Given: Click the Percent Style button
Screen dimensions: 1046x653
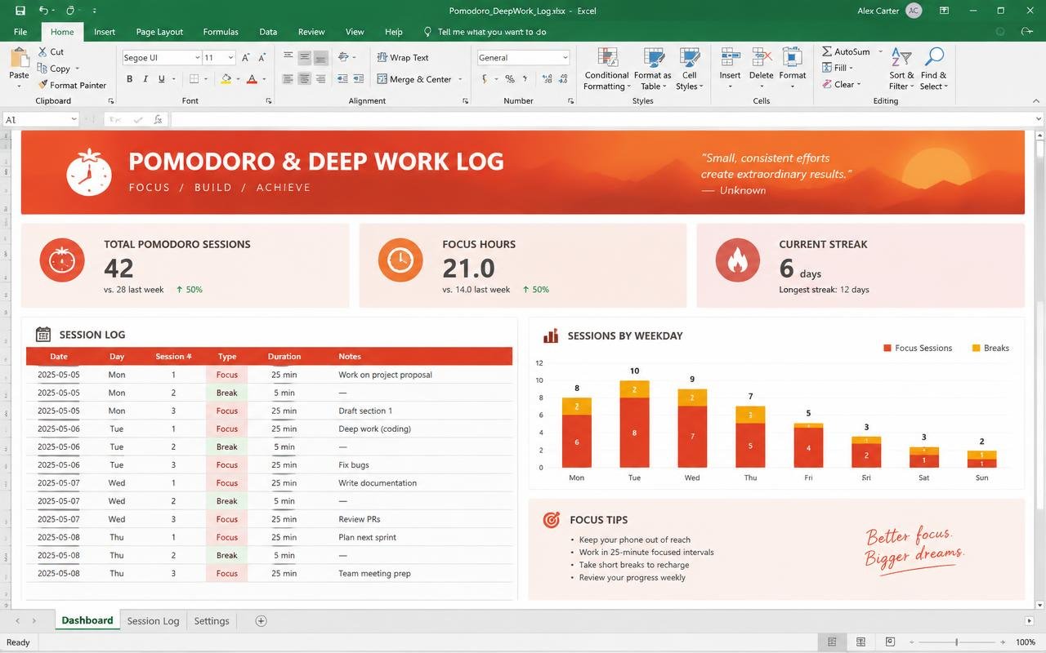Looking at the screenshot, I should 509,79.
